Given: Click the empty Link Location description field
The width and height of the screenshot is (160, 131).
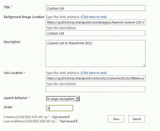Looking at the screenshot, I should [x=95, y=89].
